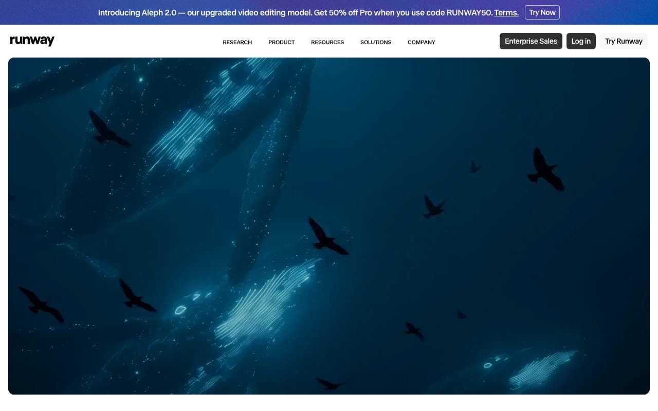Viewport: 658px width, 411px height.
Task: Click the Runway logo
Action: pyautogui.click(x=32, y=41)
